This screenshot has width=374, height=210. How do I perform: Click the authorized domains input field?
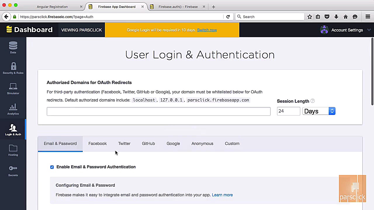(x=159, y=111)
